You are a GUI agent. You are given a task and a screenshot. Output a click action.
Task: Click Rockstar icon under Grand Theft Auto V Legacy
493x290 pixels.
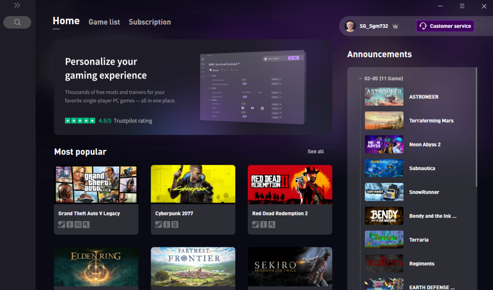(x=86, y=224)
